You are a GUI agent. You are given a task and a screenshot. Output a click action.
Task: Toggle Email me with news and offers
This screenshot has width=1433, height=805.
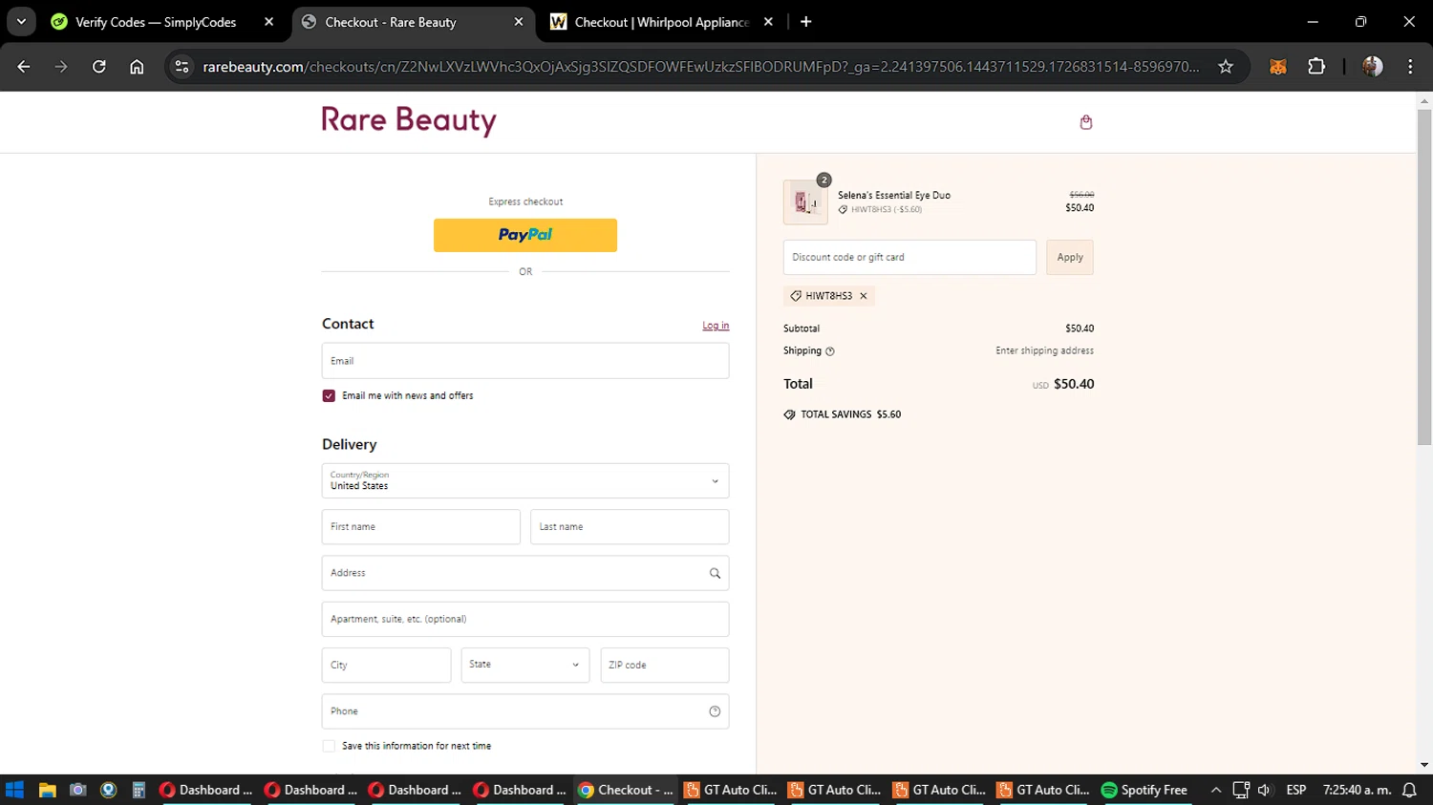329,395
